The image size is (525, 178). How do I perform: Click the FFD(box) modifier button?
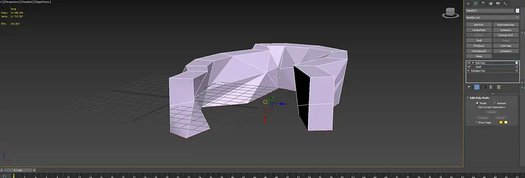click(x=479, y=46)
